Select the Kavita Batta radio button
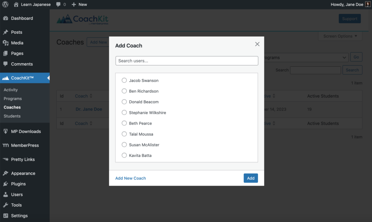The image size is (372, 222). coord(124,155)
